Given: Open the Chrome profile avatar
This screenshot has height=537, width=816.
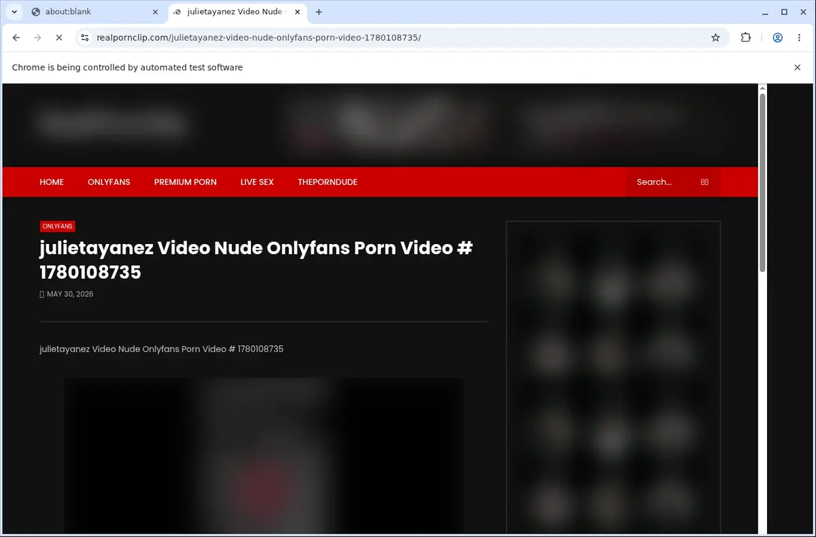Looking at the screenshot, I should pos(777,38).
